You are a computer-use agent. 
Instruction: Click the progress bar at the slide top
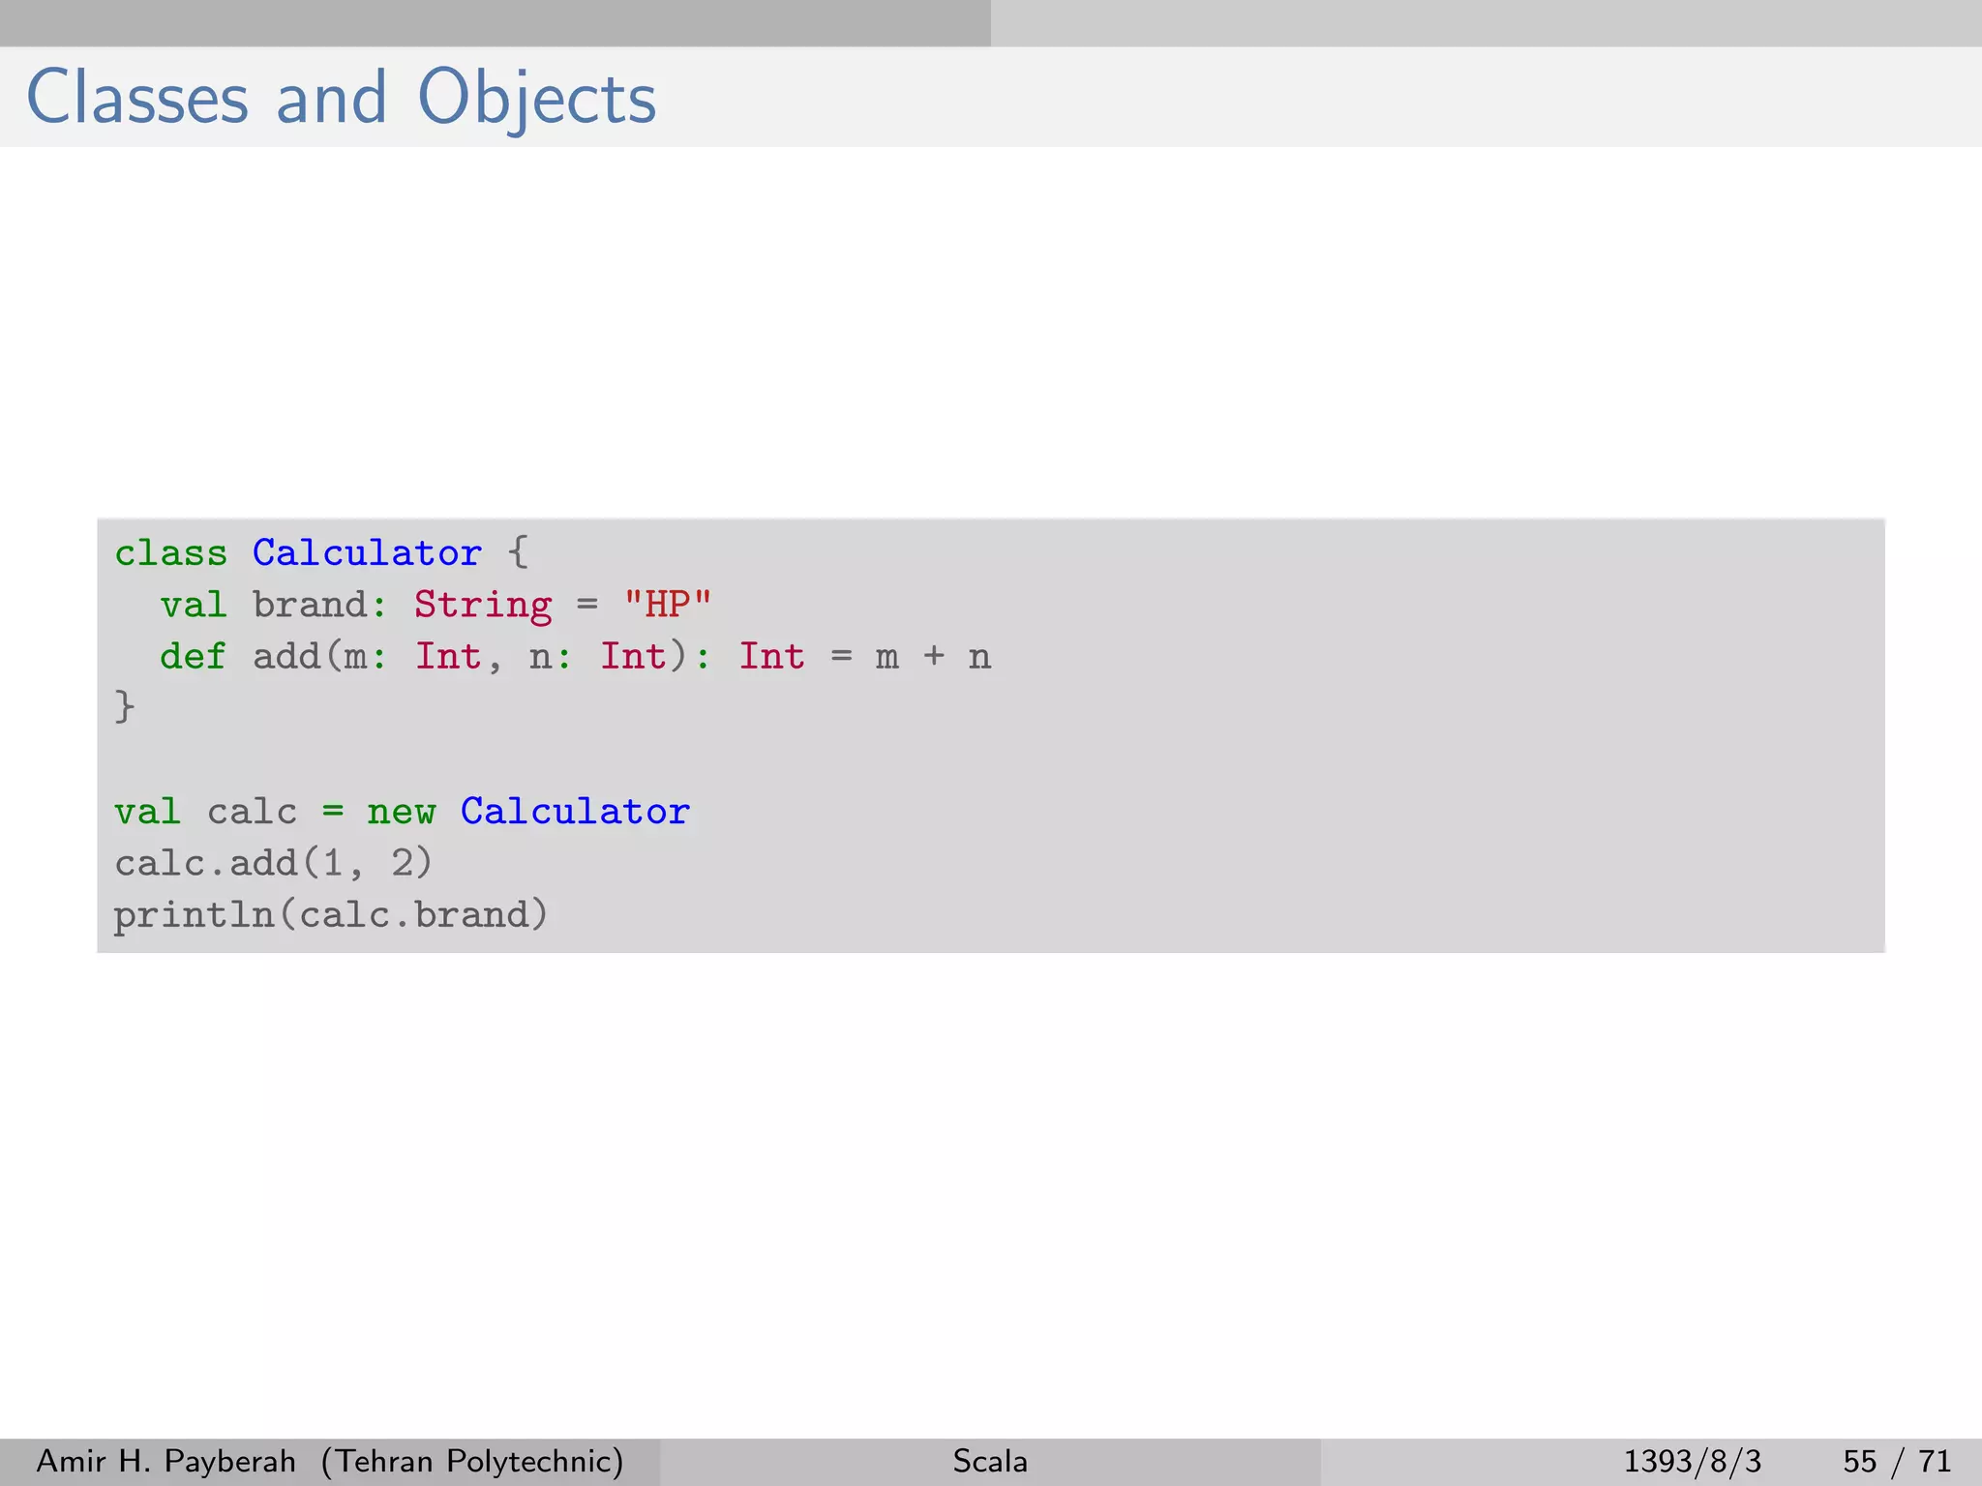tap(991, 23)
